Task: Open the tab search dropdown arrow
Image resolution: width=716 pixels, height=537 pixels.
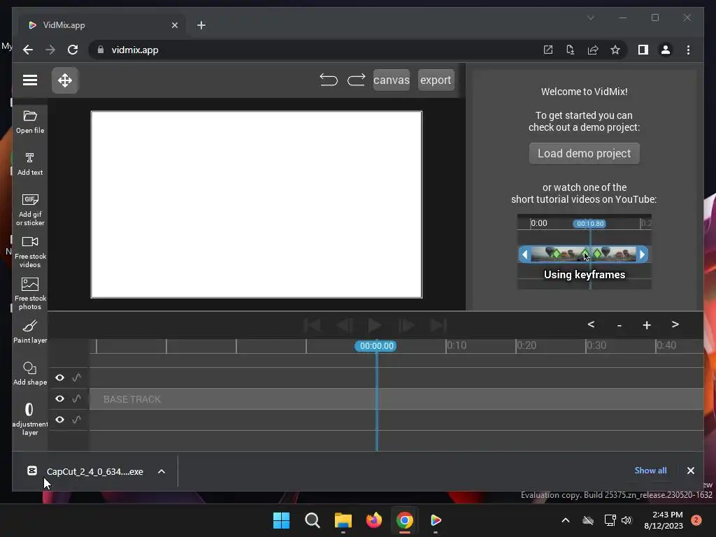Action: click(x=590, y=17)
